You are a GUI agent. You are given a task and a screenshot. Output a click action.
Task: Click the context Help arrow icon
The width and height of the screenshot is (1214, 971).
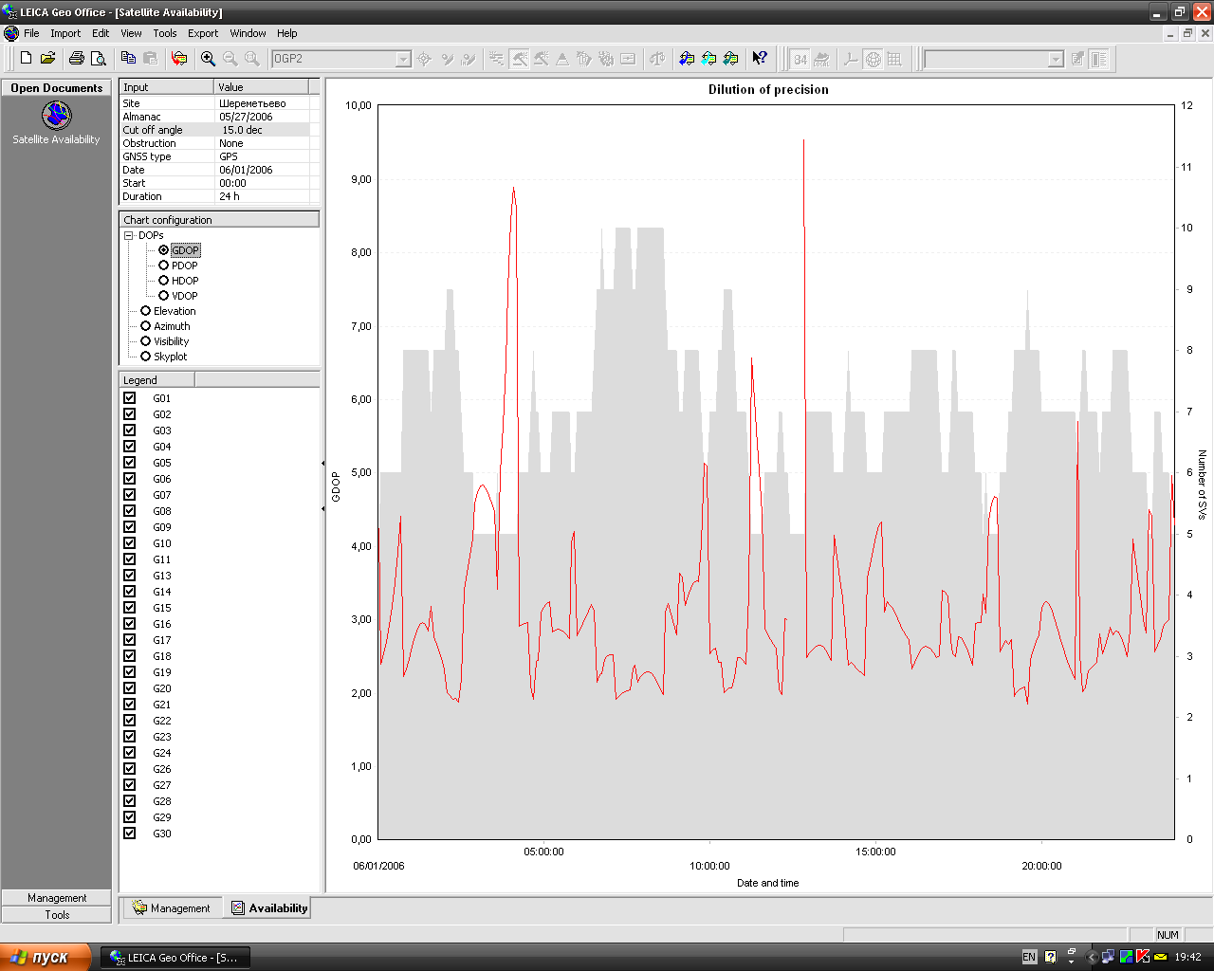[759, 59]
